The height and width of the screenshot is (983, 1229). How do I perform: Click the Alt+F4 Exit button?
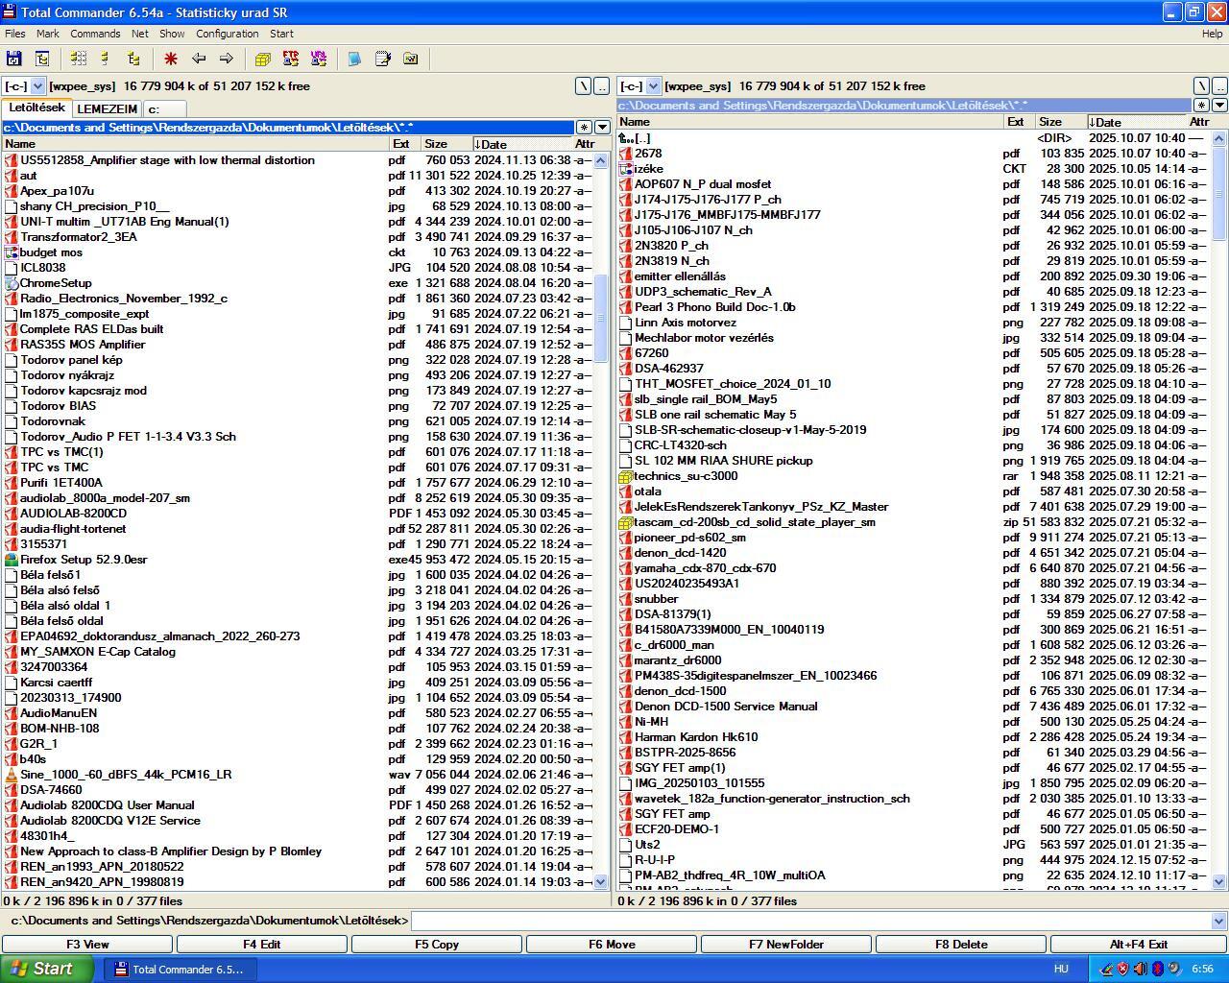click(1139, 945)
